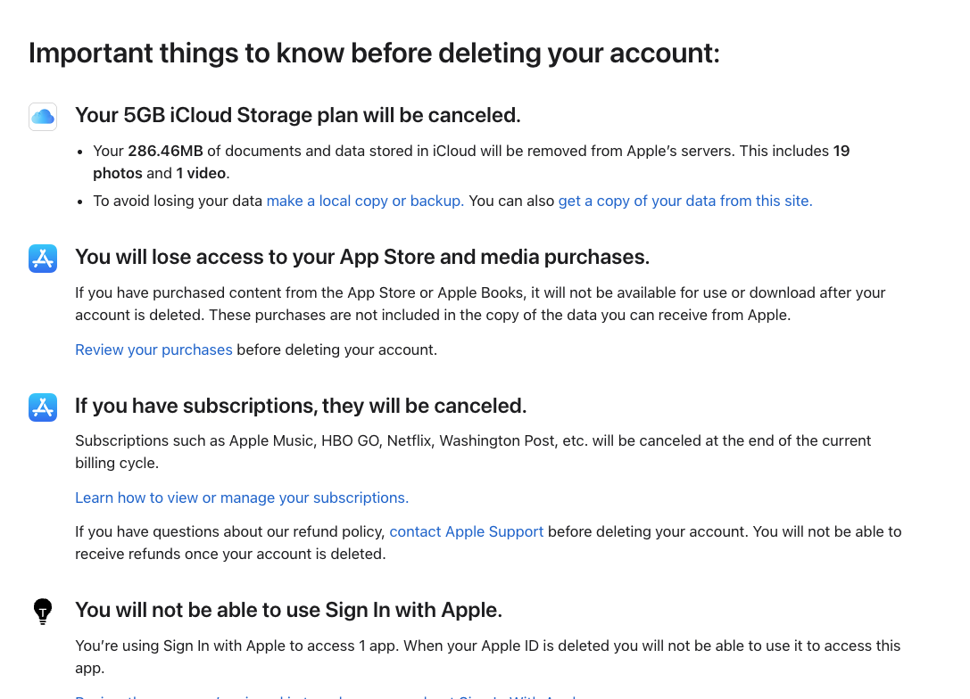Click App Store icon beside media purchases heading
Viewport: 970px width, 699px height.
pos(43,259)
